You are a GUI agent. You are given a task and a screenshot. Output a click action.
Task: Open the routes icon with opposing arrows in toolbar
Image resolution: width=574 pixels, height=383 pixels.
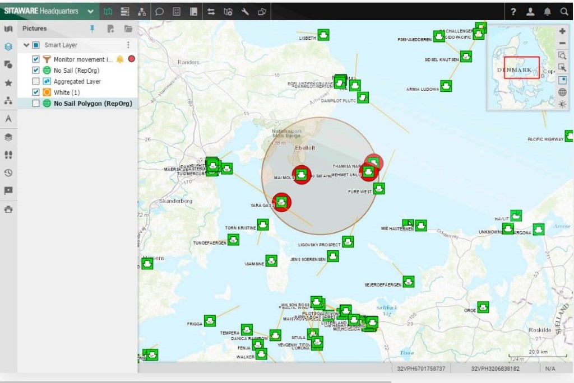point(211,11)
